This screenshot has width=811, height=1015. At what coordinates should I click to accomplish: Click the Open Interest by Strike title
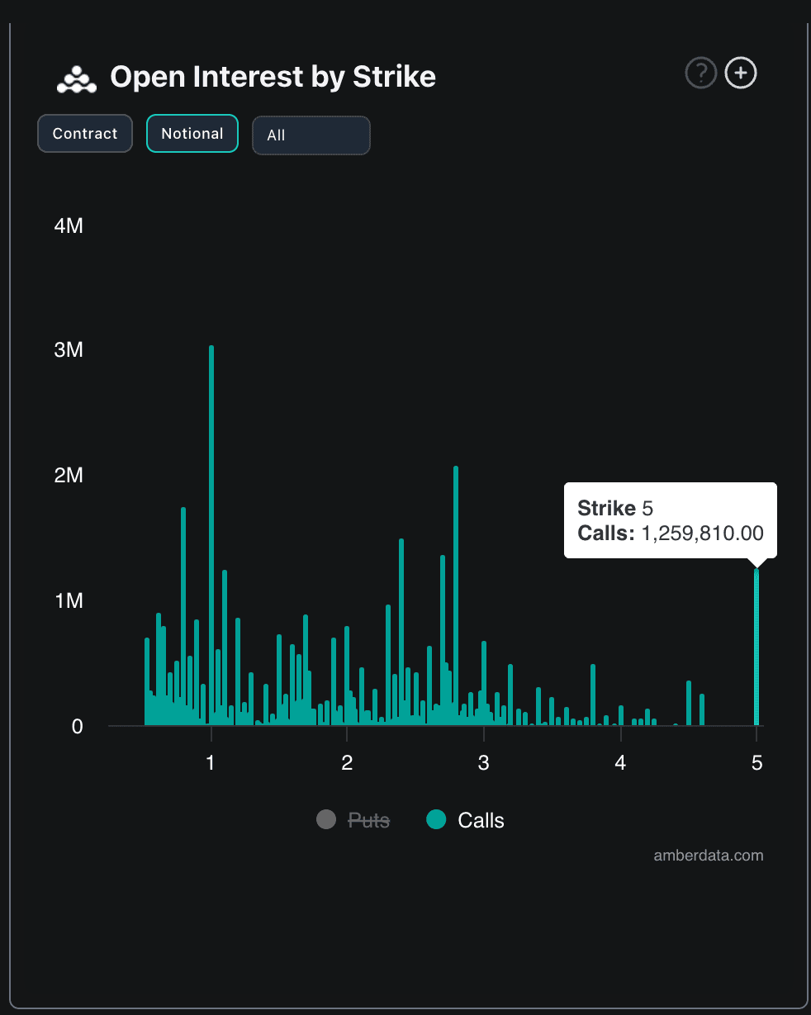coord(273,77)
